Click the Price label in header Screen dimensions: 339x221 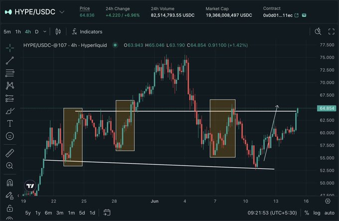point(85,8)
